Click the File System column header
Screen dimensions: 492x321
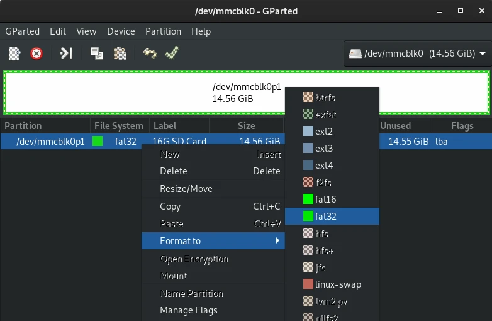pyautogui.click(x=120, y=126)
